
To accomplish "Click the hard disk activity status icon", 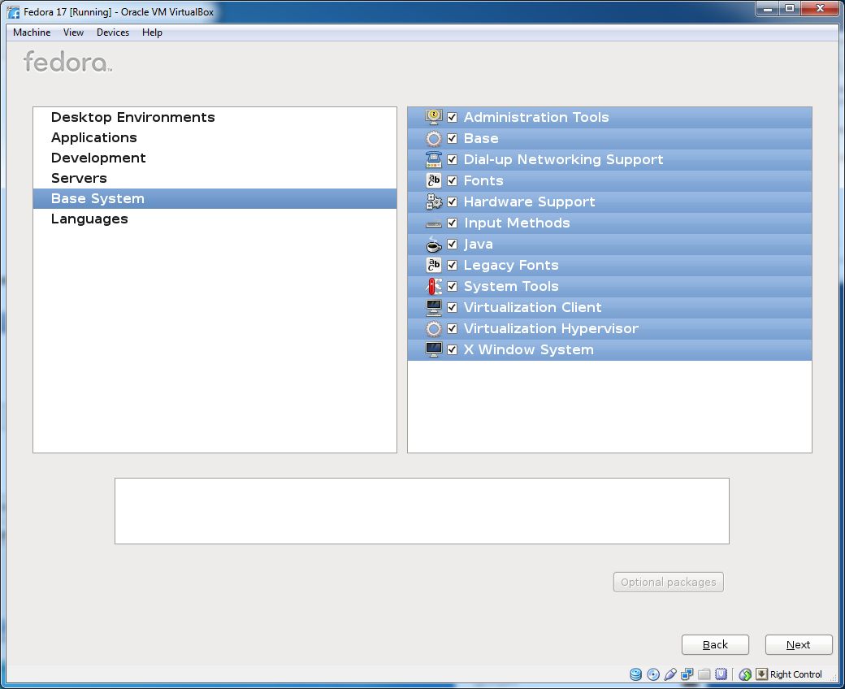I will pos(636,674).
